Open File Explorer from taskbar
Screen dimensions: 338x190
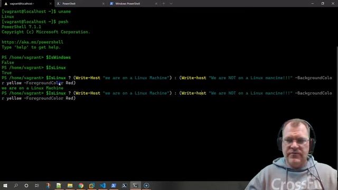point(70,185)
